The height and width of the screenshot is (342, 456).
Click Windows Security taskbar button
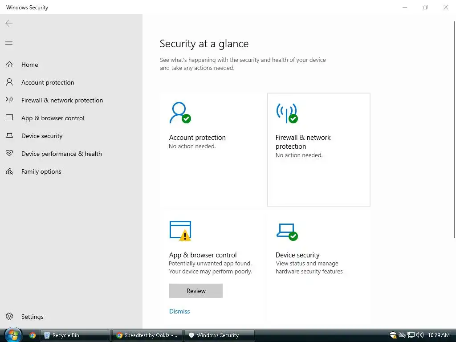(x=220, y=335)
